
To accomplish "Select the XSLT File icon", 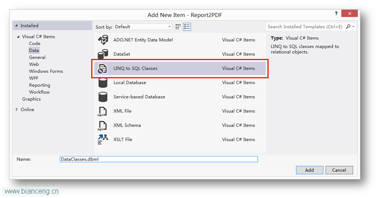I will tap(103, 140).
